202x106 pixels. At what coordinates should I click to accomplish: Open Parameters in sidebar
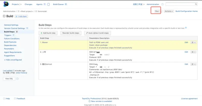[x=9, y=49]
